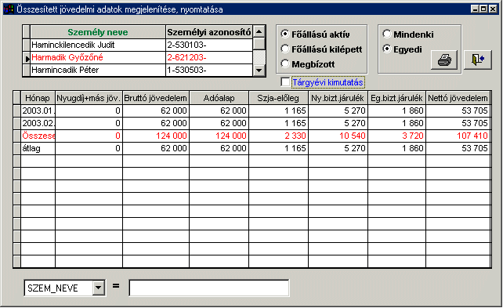The image size is (503, 308).
Task: Click the Személy neve column header
Action: (x=98, y=32)
